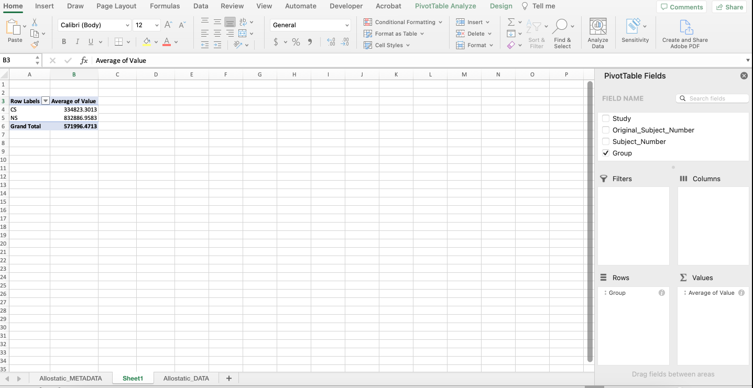
Task: Click the Format Painter brush icon
Action: pos(35,45)
